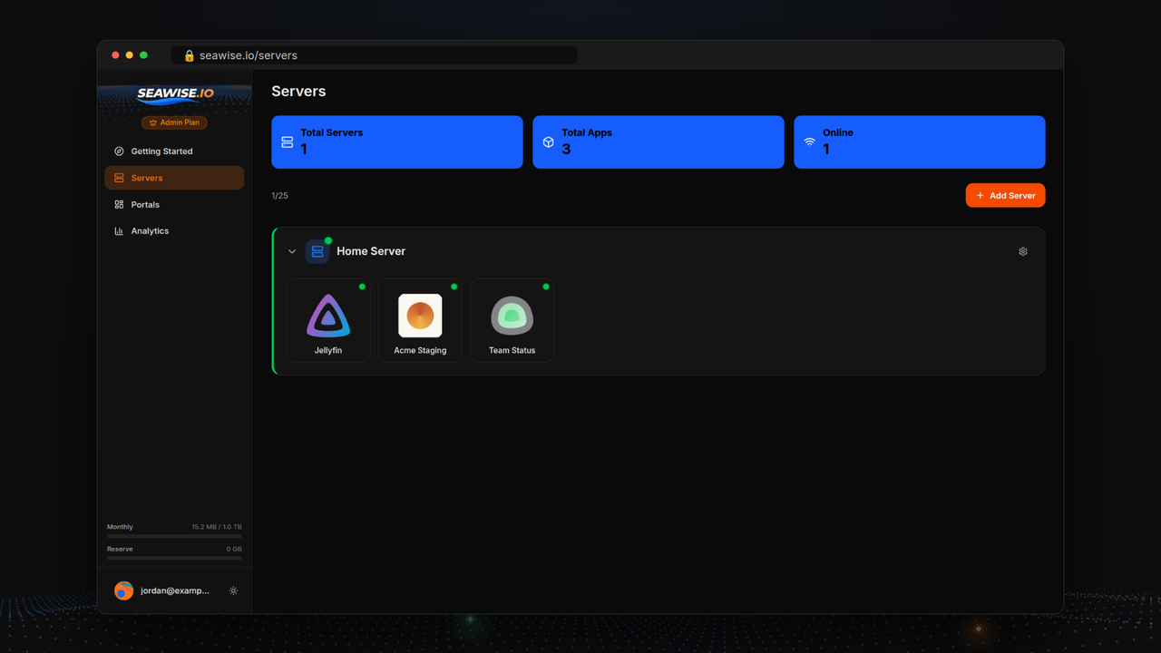Click the Reserve usage progress bar

click(174, 559)
